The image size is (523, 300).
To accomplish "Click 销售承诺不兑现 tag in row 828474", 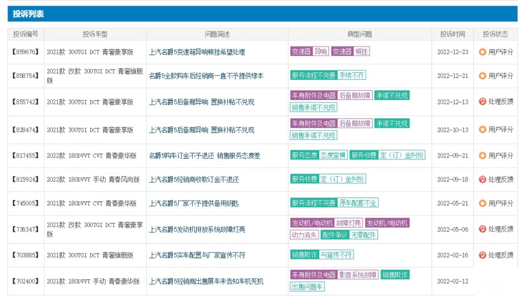I will coord(314,136).
